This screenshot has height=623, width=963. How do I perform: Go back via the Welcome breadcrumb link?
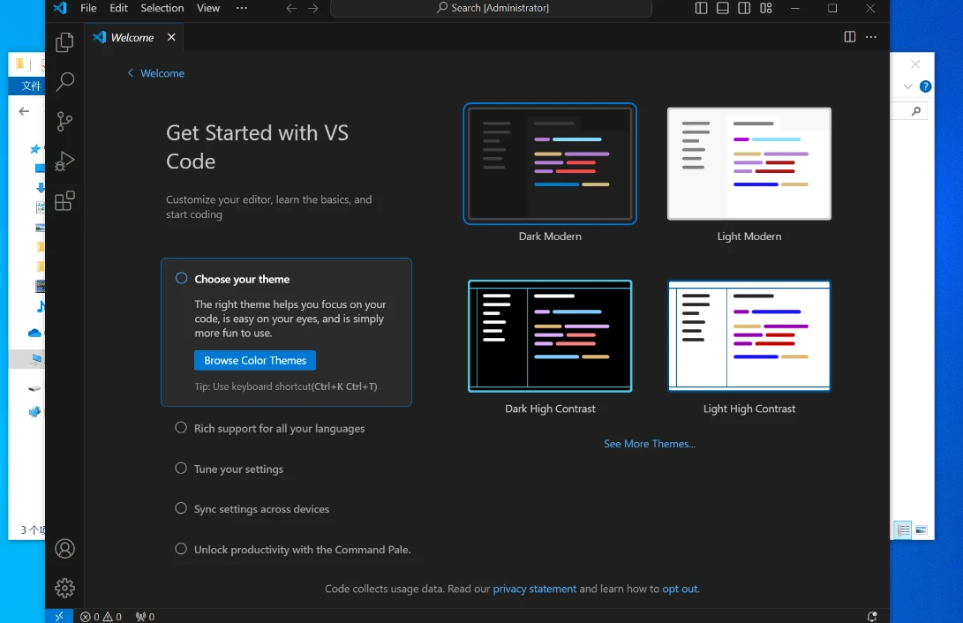[x=156, y=73]
